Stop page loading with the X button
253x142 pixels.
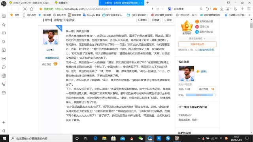click(25, 9)
